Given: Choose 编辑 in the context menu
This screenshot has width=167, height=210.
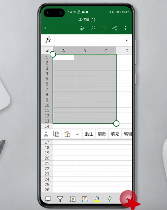Looking at the screenshot, I should (128, 134).
